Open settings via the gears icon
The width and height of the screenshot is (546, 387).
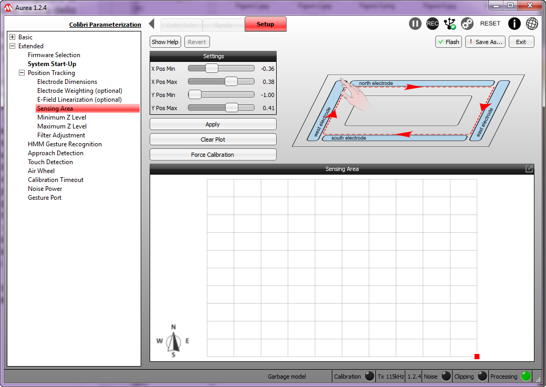click(x=467, y=24)
